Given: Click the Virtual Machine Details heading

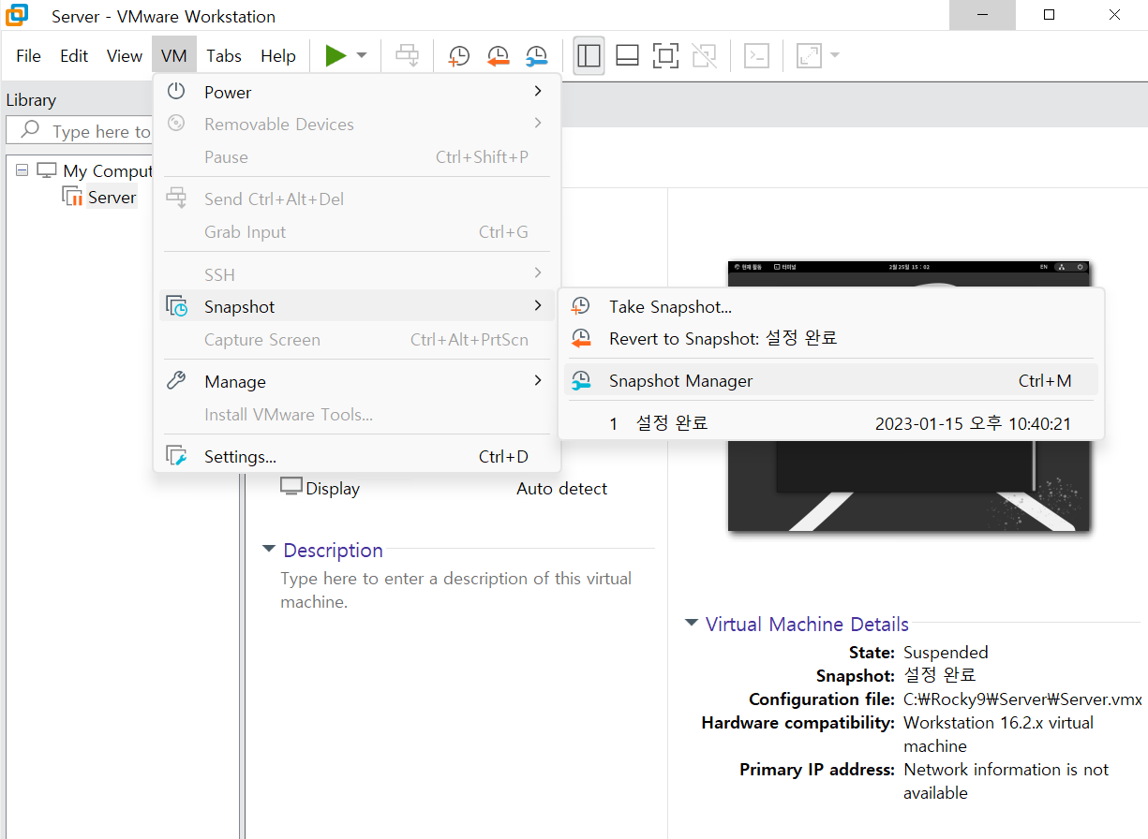Looking at the screenshot, I should (807, 624).
